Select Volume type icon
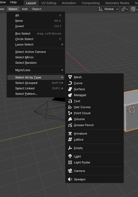The image size is (138, 197). 70,119
